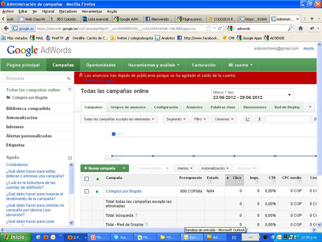Open the date range dropdown Últimos 7 días
This screenshot has height=242, width=322.
pos(252,95)
